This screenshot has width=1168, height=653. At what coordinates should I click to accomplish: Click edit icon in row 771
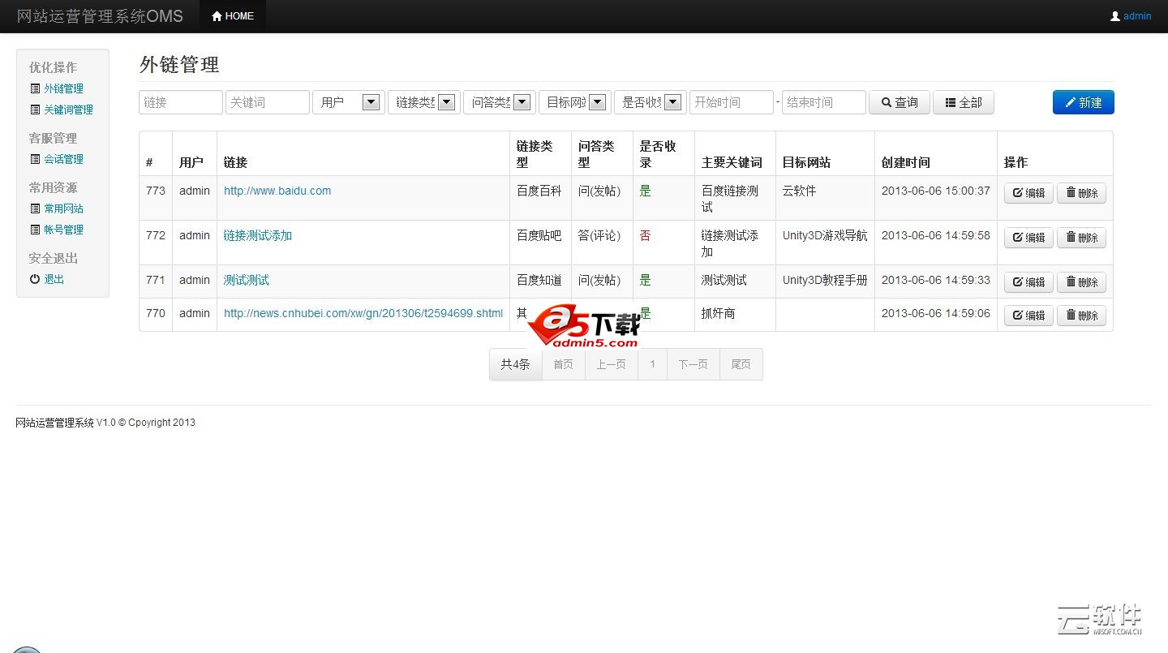tap(1018, 282)
